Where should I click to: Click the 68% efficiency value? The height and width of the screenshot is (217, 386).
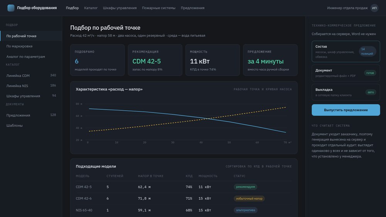click(189, 210)
